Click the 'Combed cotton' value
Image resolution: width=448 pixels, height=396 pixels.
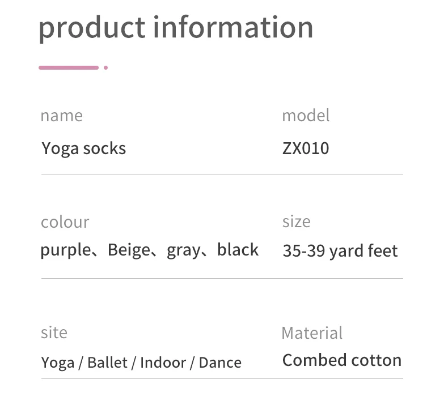point(342,360)
